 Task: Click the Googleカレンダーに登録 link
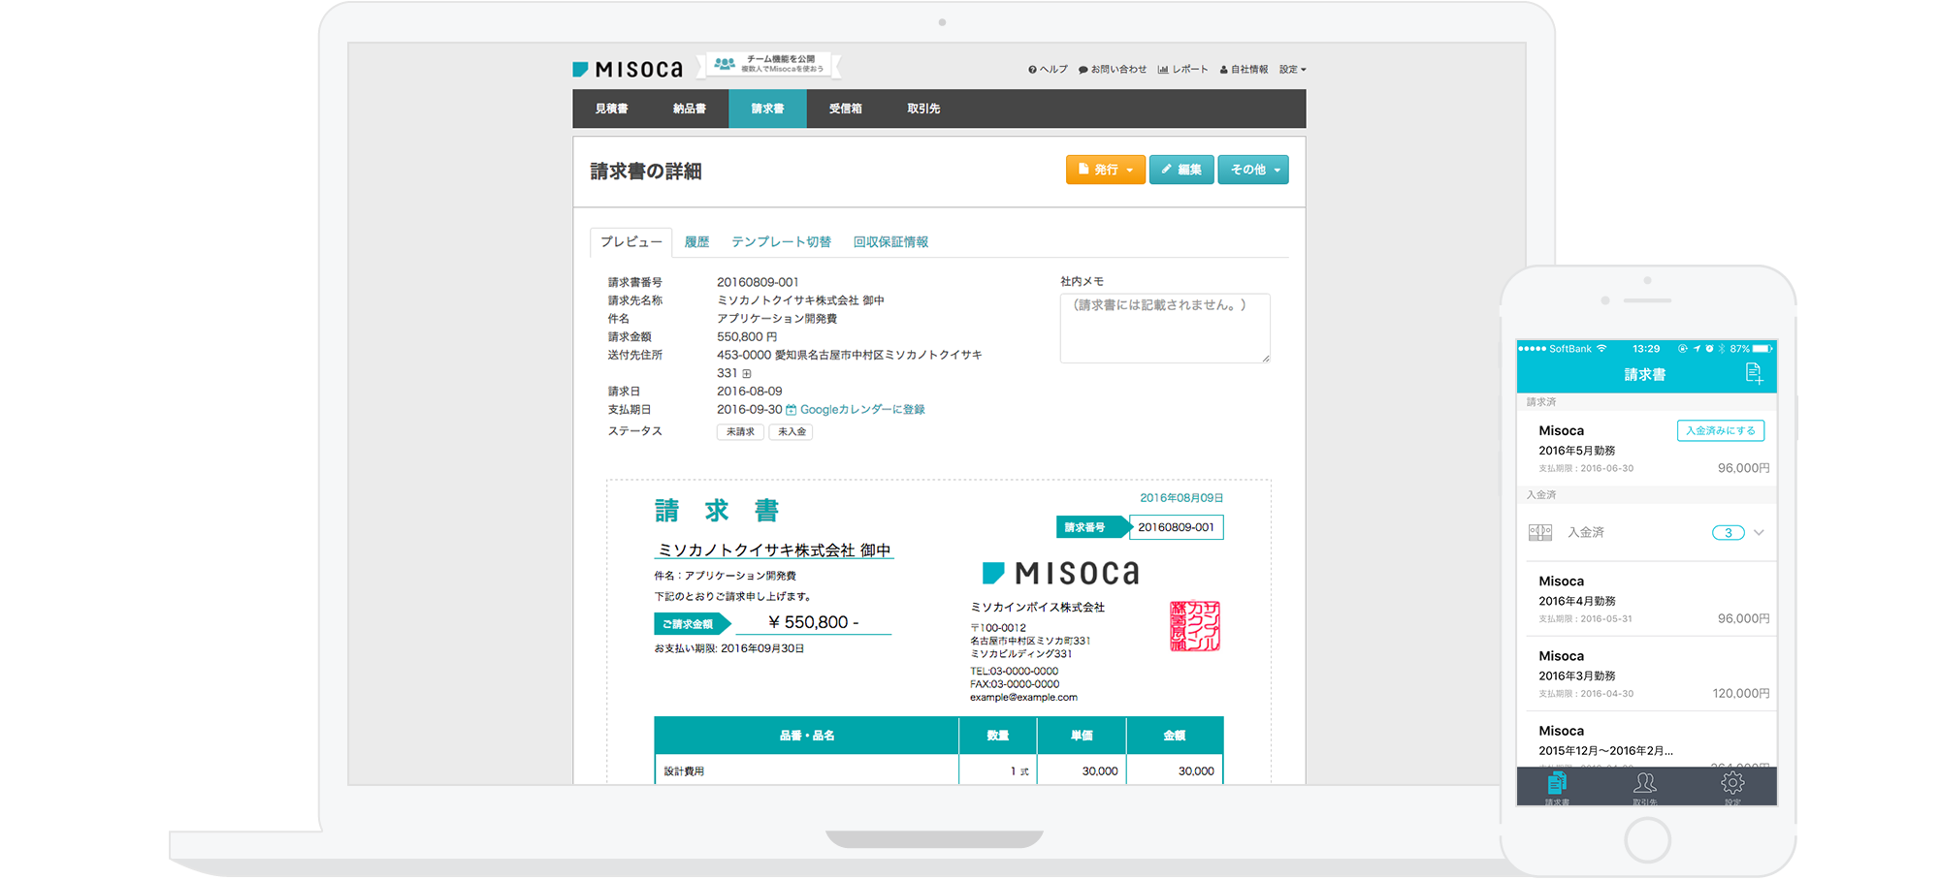coord(861,410)
